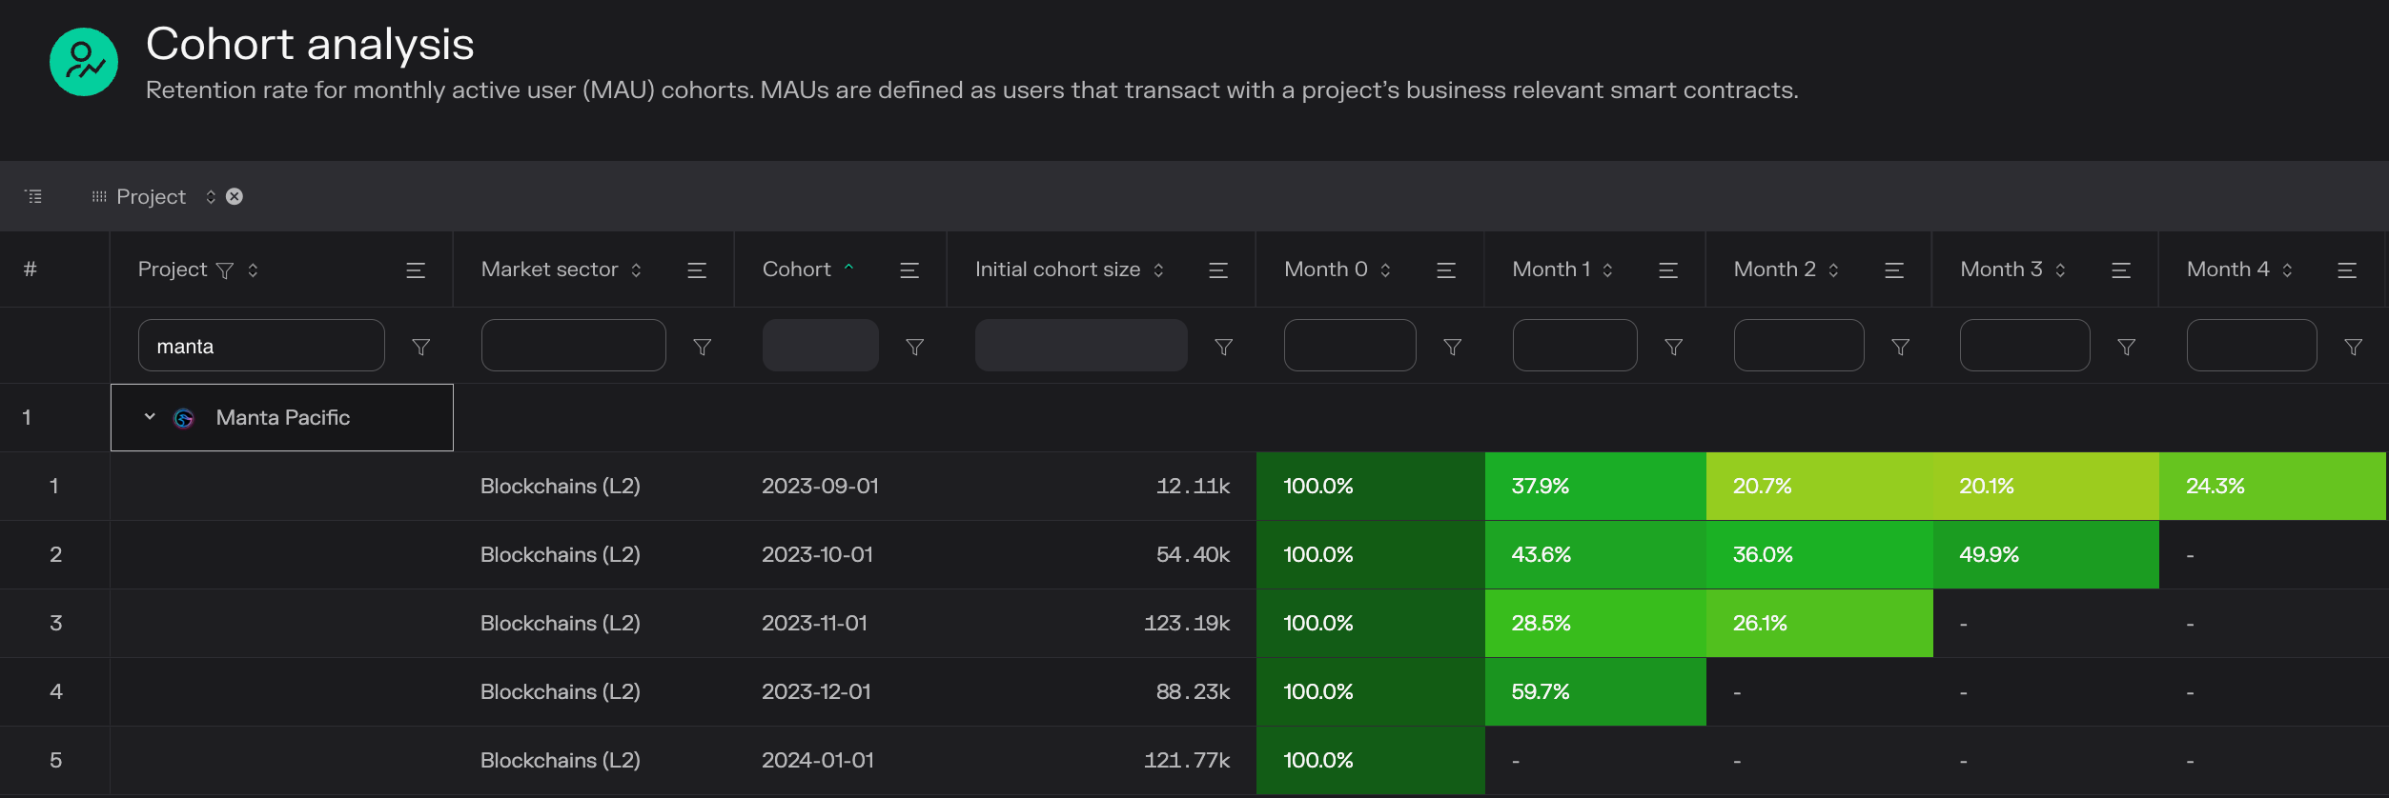
Task: Select the 54.40k cohort size cell
Action: [1101, 554]
